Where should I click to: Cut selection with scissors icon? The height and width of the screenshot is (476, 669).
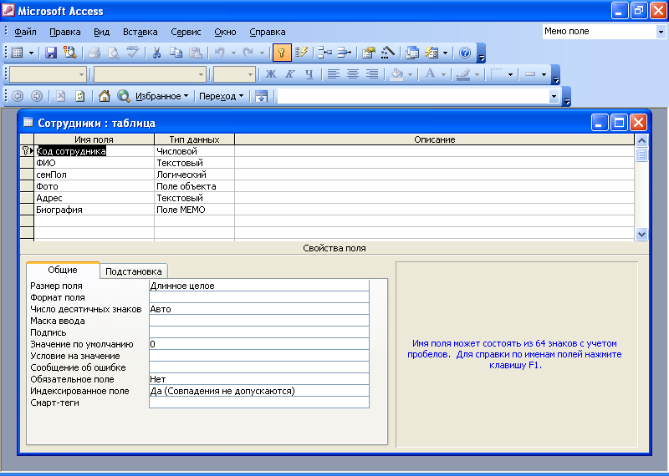(156, 53)
